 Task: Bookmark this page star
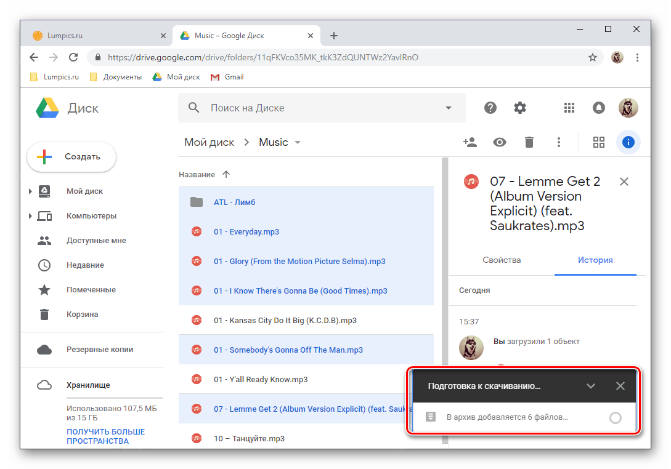click(x=592, y=57)
